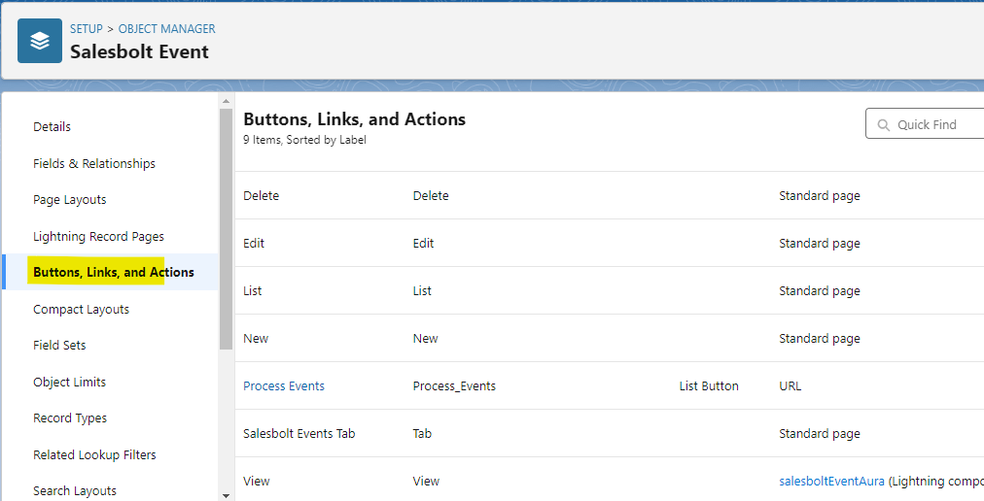Click the View name column cell
Image resolution: width=984 pixels, height=501 pixels.
pos(426,482)
